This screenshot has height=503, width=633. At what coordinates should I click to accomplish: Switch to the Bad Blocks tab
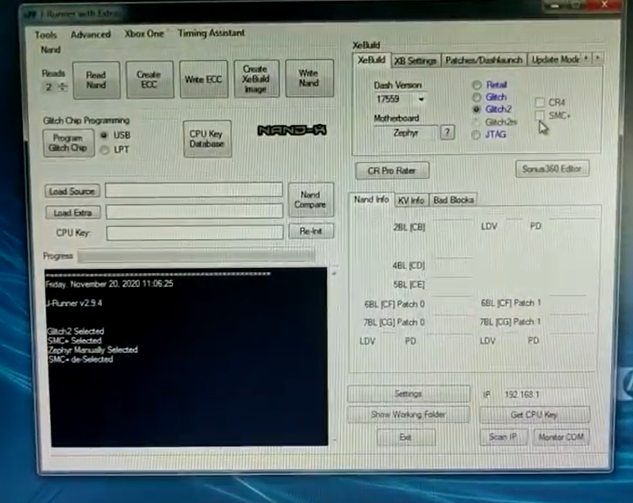click(453, 200)
